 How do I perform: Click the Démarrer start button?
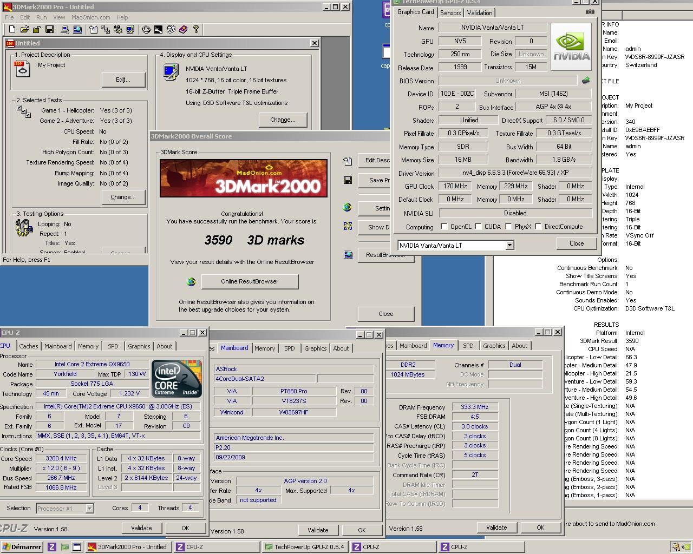click(x=22, y=547)
